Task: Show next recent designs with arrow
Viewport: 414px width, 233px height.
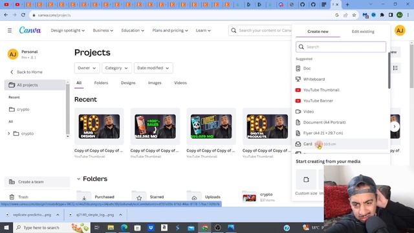Action: coord(395,127)
